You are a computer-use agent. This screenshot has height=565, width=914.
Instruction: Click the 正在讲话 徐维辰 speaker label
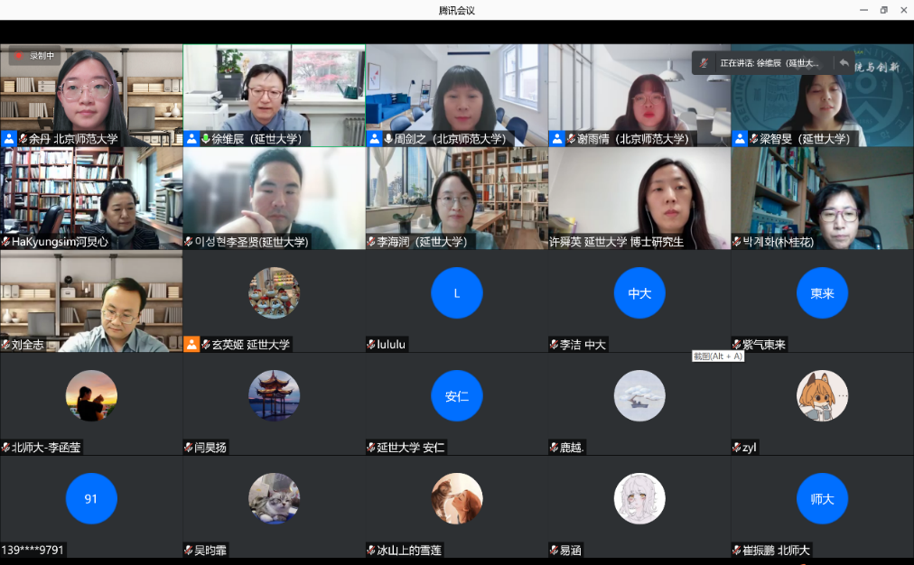[769, 63]
